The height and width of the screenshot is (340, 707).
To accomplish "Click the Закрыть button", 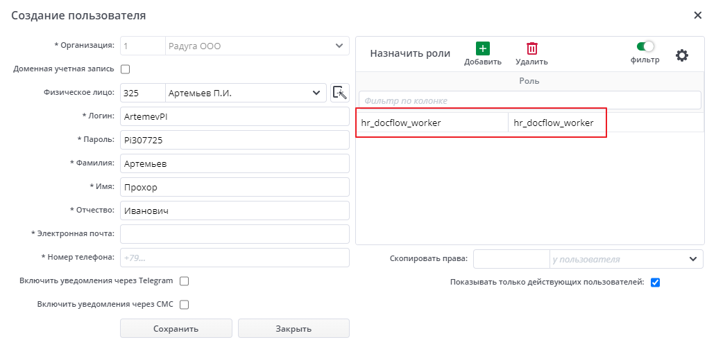I will tap(293, 328).
